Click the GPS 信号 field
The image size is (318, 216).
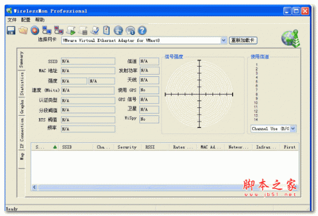[149, 100]
